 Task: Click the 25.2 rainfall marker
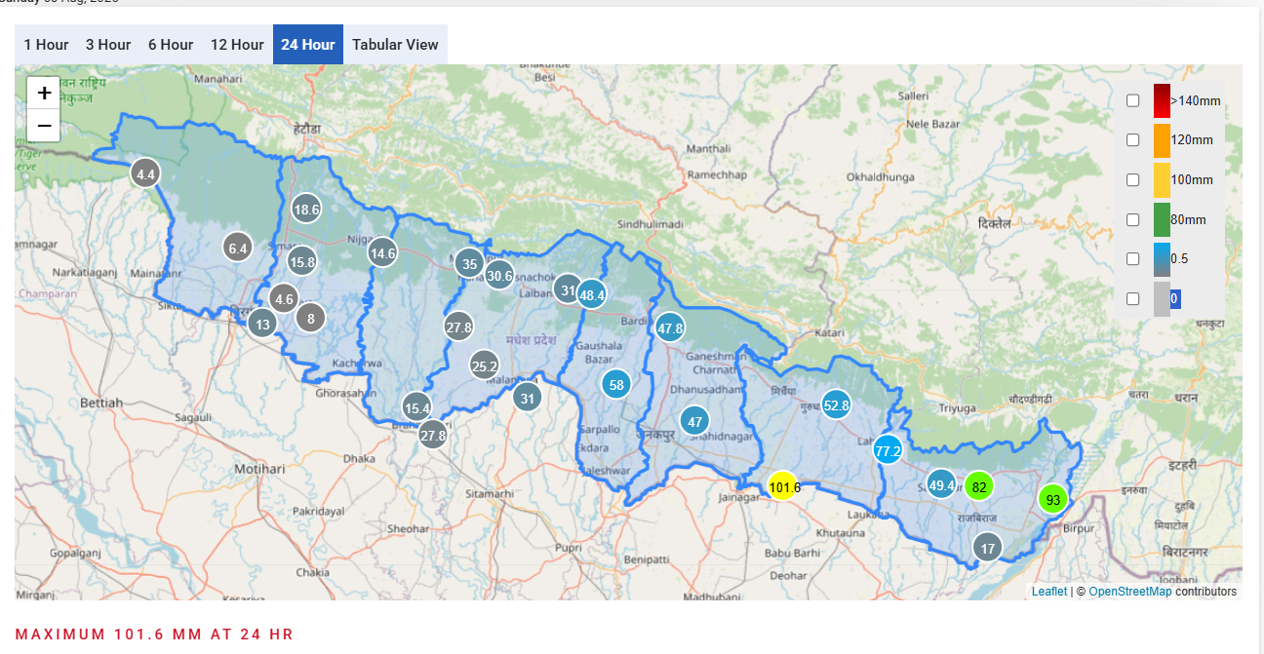pos(484,365)
